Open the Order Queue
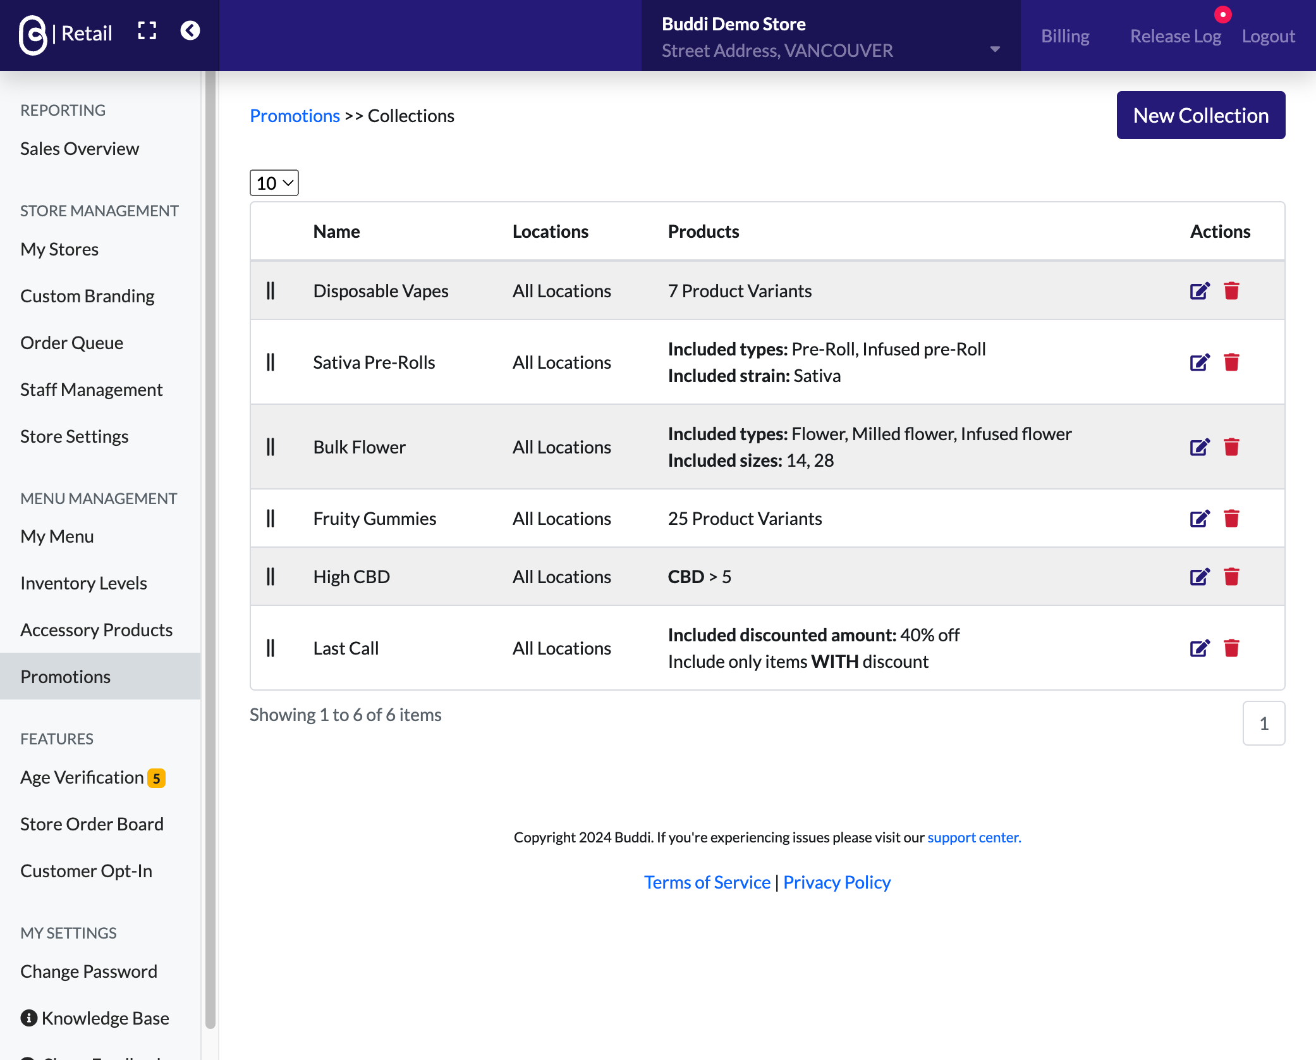 point(71,343)
